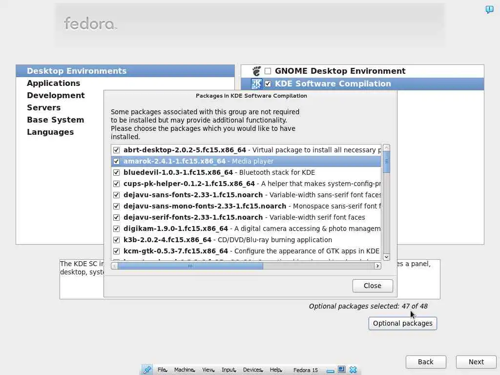Open the Machine menu

184,370
